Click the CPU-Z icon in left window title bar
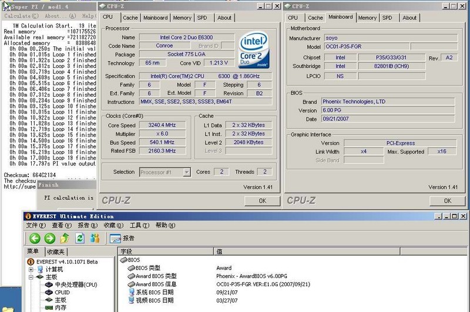This screenshot has width=470, height=312. pyautogui.click(x=102, y=6)
